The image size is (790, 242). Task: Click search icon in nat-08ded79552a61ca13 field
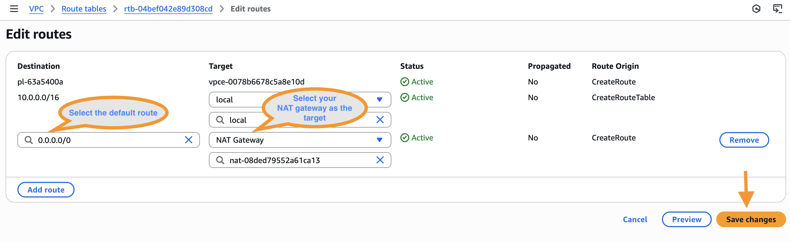[x=220, y=160]
